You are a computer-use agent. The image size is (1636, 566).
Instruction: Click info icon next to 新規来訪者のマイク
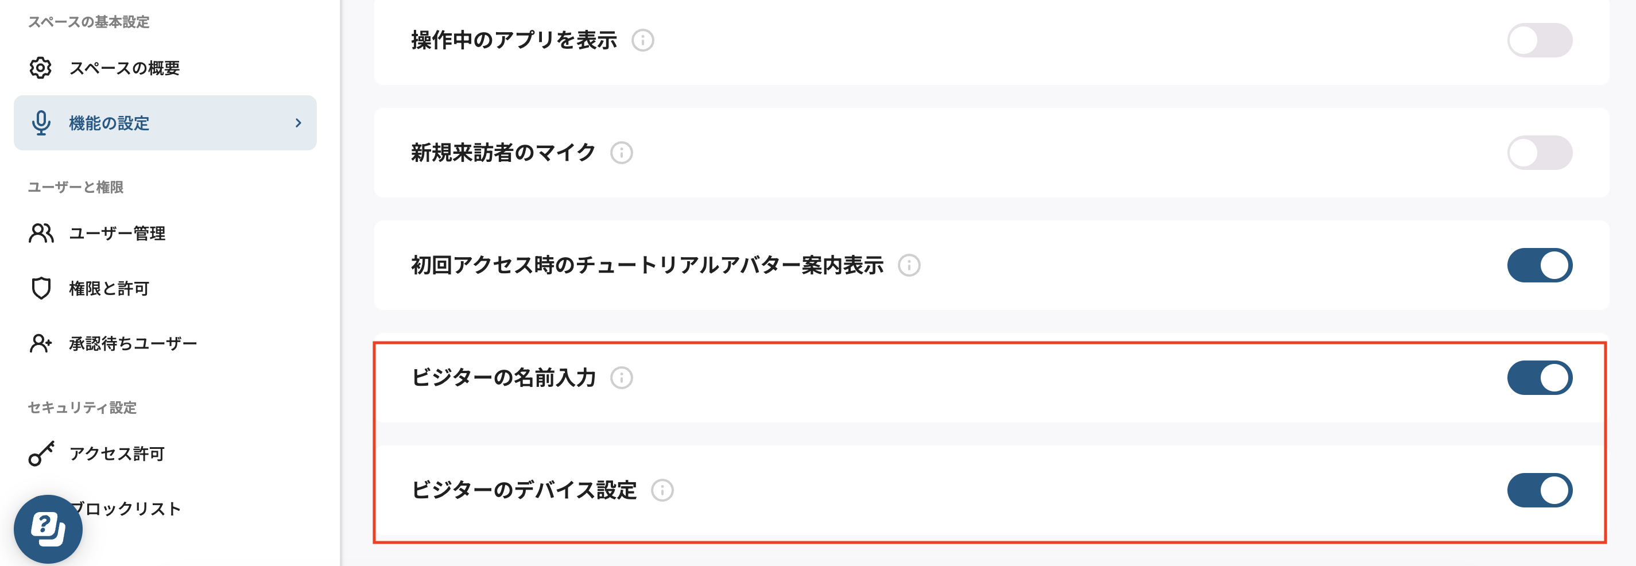[x=621, y=153]
